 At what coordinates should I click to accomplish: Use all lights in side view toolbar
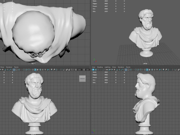tap(157, 70)
